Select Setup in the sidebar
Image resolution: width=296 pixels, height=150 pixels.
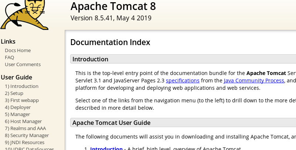[x=14, y=93]
